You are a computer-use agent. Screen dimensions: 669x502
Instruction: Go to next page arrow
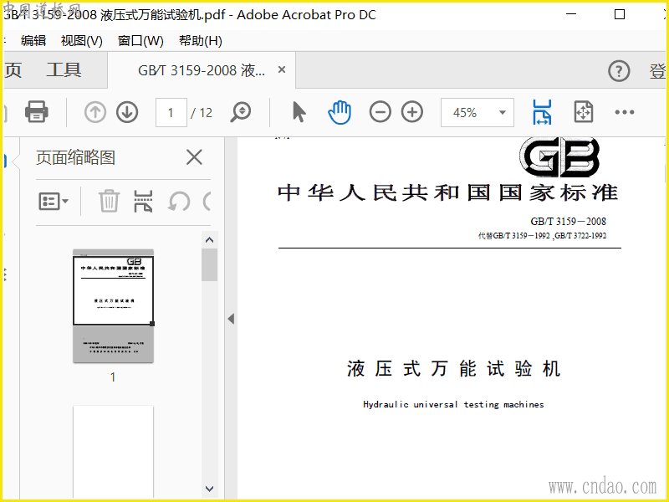pos(127,112)
